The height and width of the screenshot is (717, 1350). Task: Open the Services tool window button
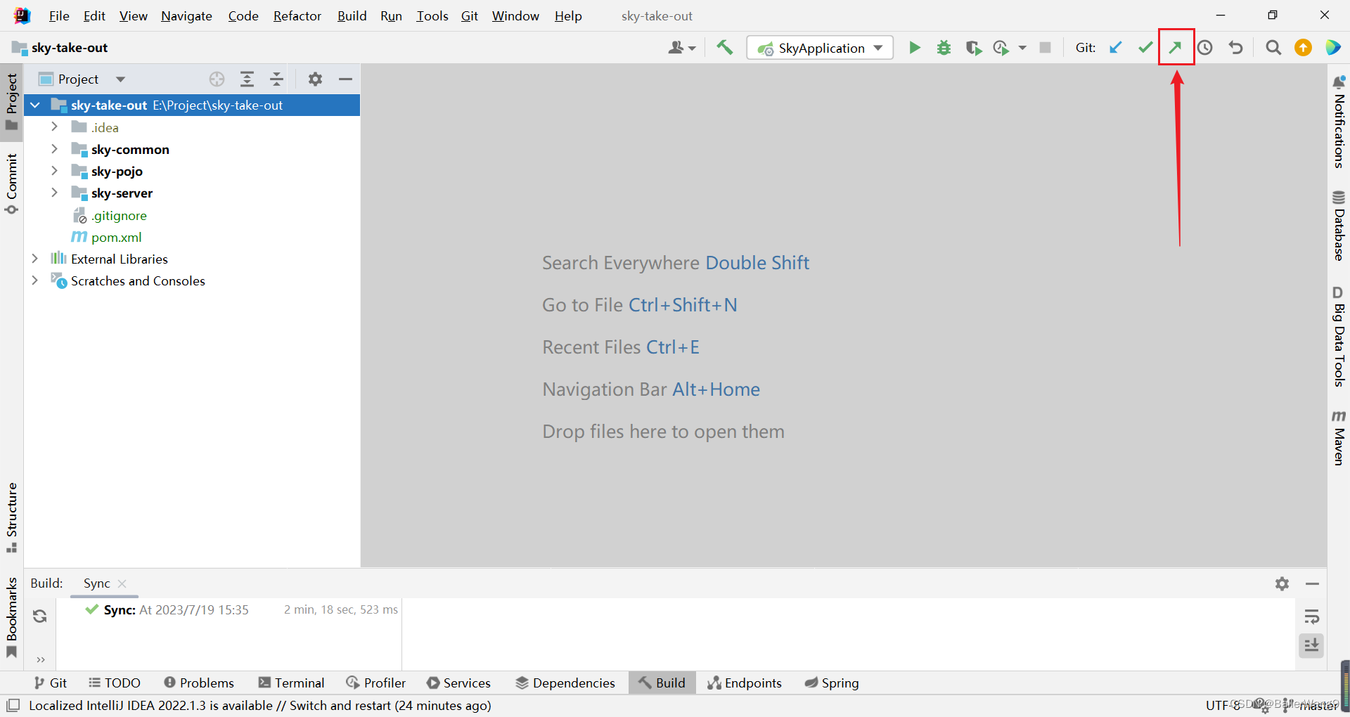click(458, 683)
